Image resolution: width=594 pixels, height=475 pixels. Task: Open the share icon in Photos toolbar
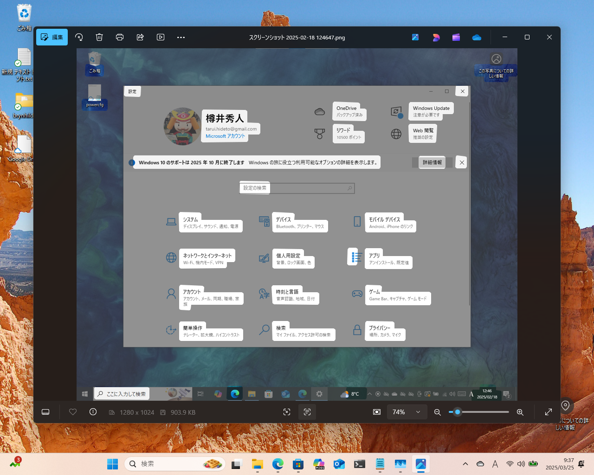(140, 37)
